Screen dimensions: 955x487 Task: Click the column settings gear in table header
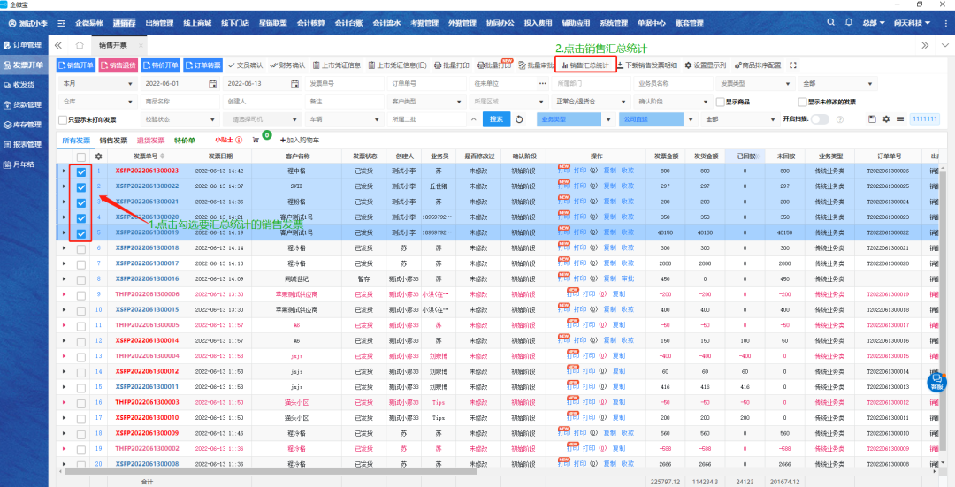tap(99, 156)
